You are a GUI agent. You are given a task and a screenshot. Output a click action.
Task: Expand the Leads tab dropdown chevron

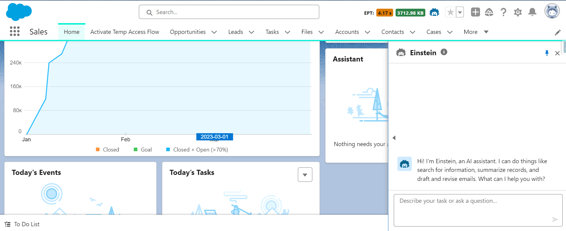click(x=252, y=32)
